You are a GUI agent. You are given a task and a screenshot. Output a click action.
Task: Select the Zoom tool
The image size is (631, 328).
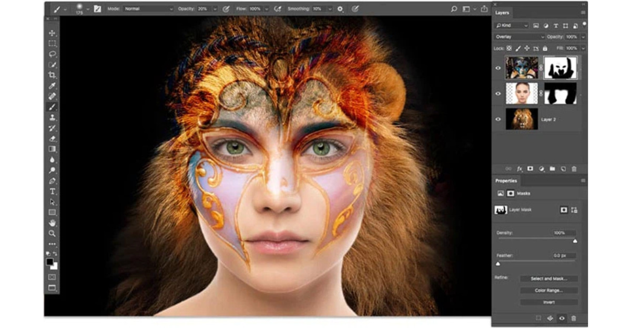tap(52, 233)
